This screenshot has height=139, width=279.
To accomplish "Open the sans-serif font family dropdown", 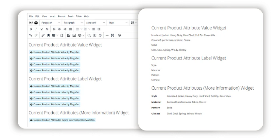I will [x=96, y=23].
